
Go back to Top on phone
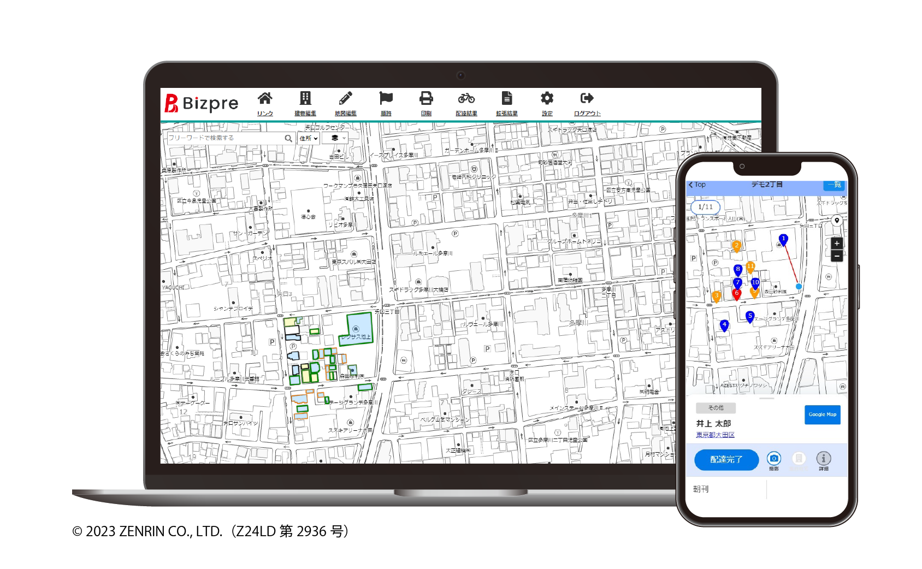tap(697, 185)
